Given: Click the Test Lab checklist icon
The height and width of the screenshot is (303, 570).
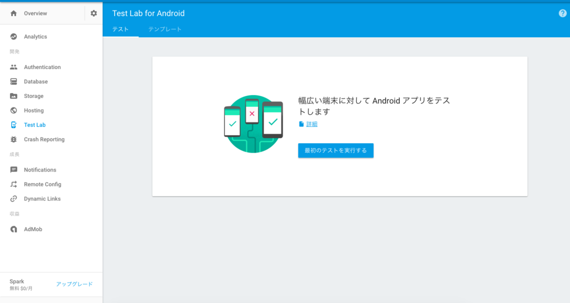Looking at the screenshot, I should [13, 125].
